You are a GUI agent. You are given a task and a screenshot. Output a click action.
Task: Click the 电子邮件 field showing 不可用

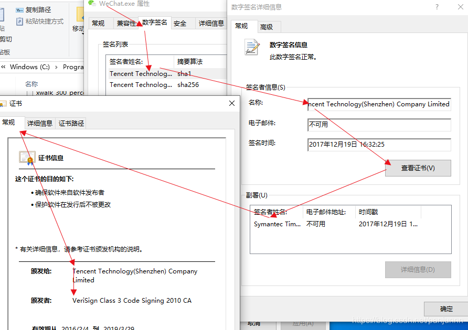coord(379,125)
